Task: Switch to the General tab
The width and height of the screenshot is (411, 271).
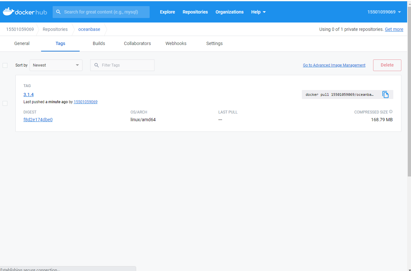Action: pos(22,43)
